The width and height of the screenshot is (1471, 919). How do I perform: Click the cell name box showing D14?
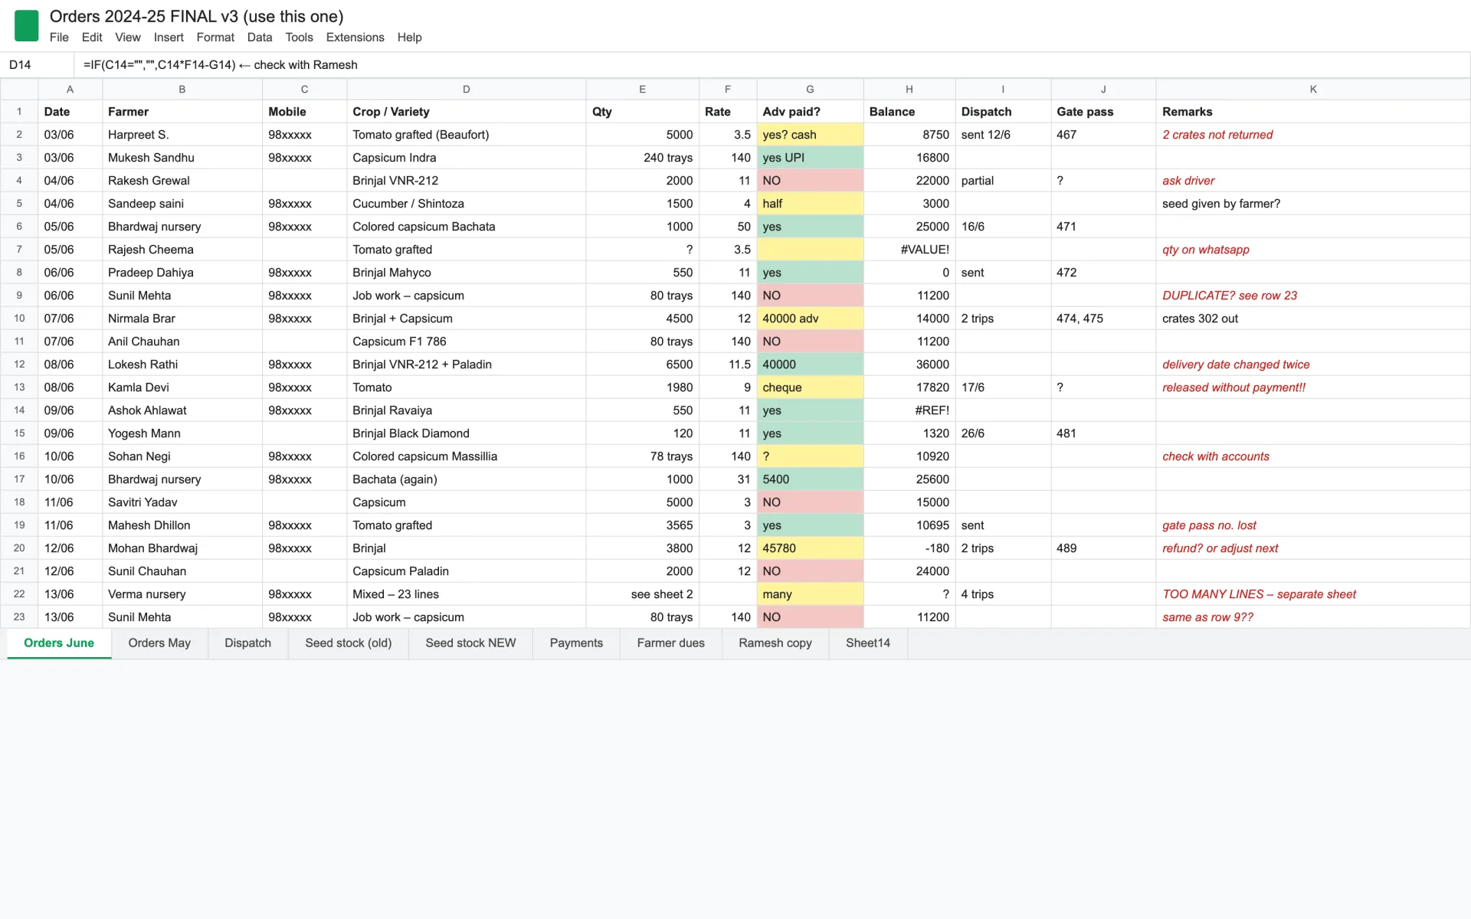pyautogui.click(x=37, y=65)
